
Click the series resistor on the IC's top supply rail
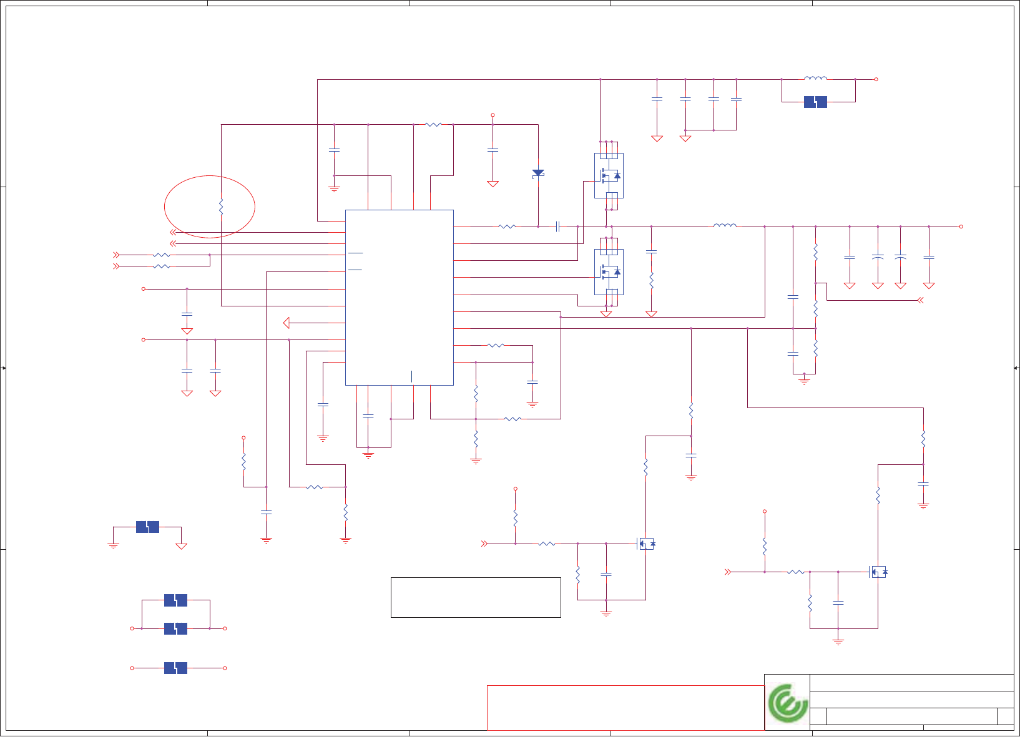coord(433,124)
